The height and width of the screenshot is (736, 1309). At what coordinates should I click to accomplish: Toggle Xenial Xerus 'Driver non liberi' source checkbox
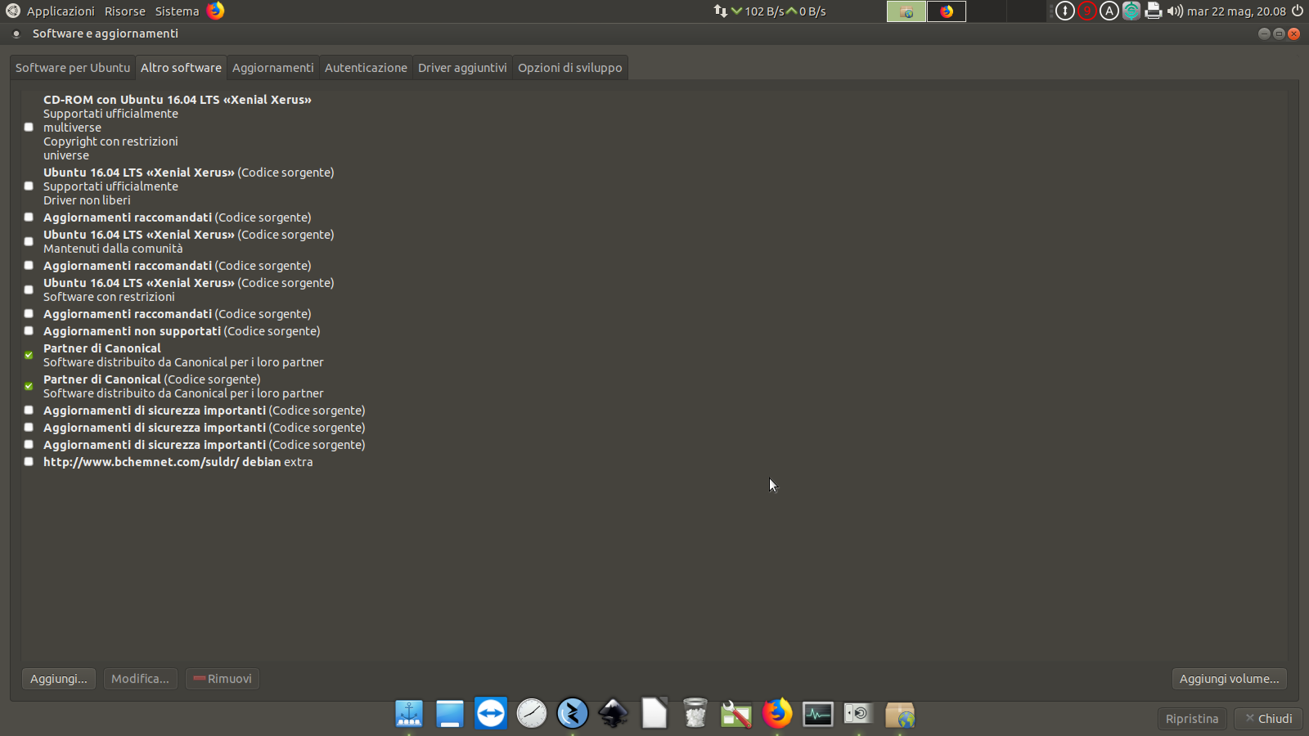tap(29, 186)
